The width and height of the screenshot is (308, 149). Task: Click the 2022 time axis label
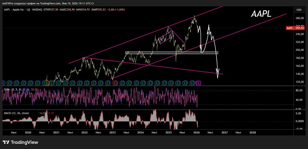click(84, 132)
